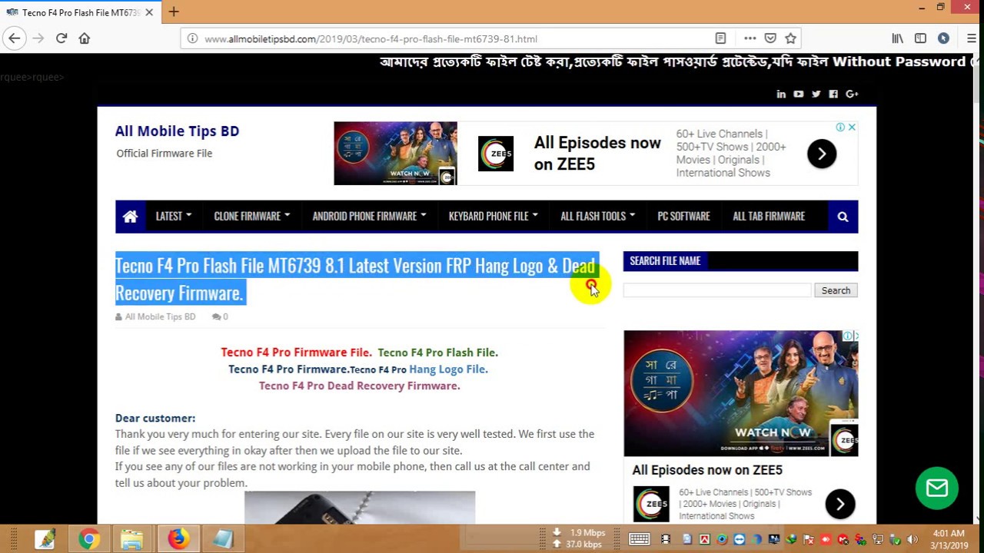Viewport: 984px width, 553px height.
Task: Go back to the previous page
Action: click(x=14, y=38)
